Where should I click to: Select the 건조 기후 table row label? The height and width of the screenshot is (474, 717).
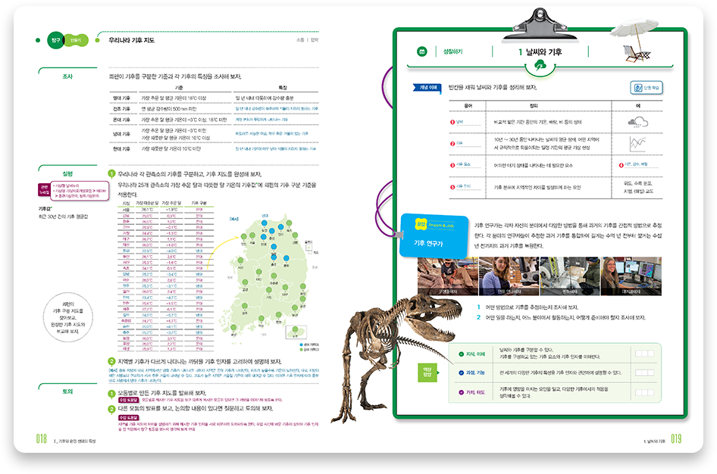[x=121, y=109]
